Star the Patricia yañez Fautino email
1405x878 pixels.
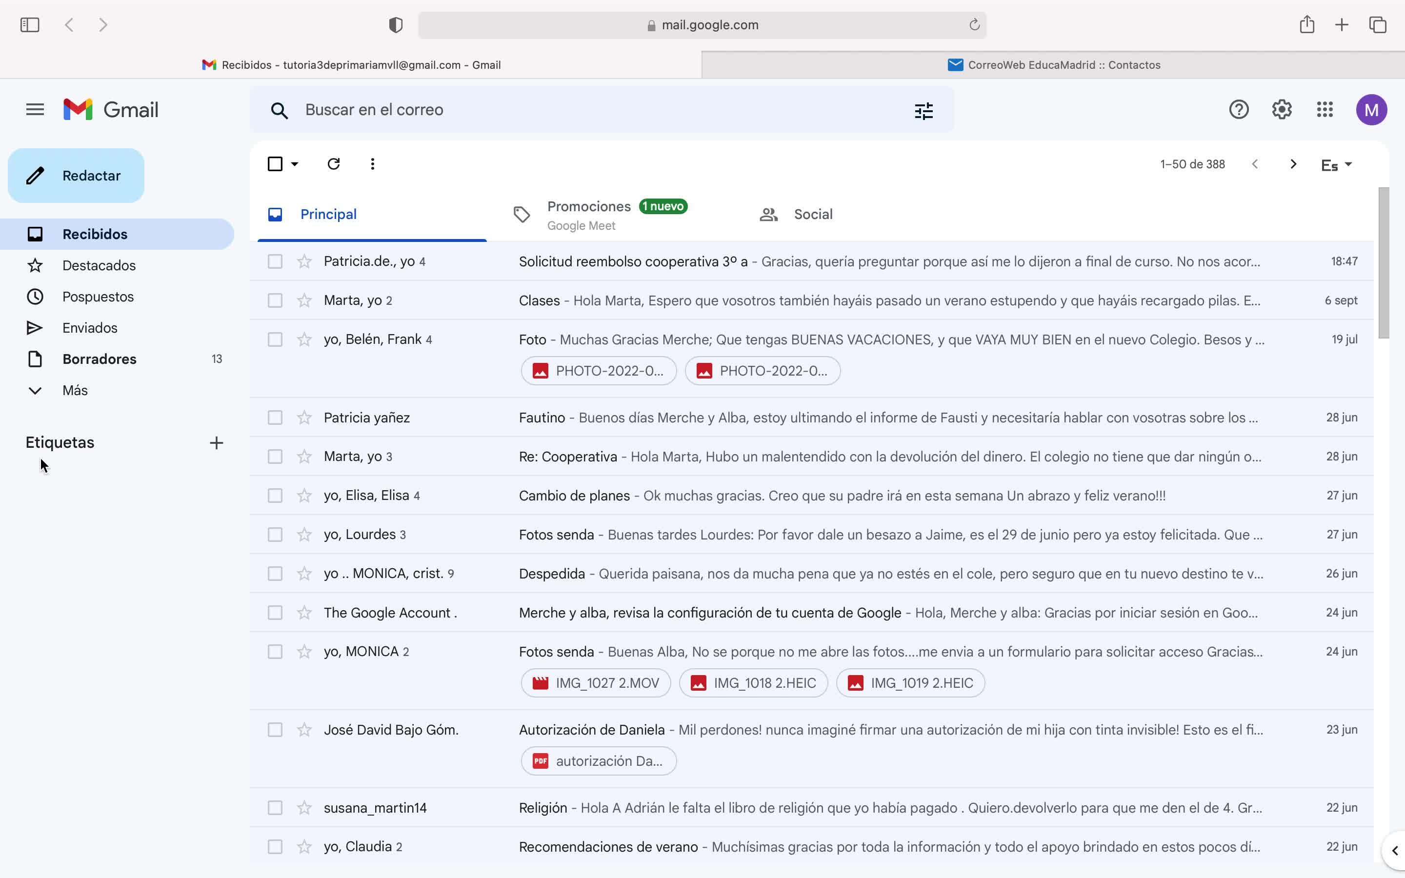(x=304, y=418)
